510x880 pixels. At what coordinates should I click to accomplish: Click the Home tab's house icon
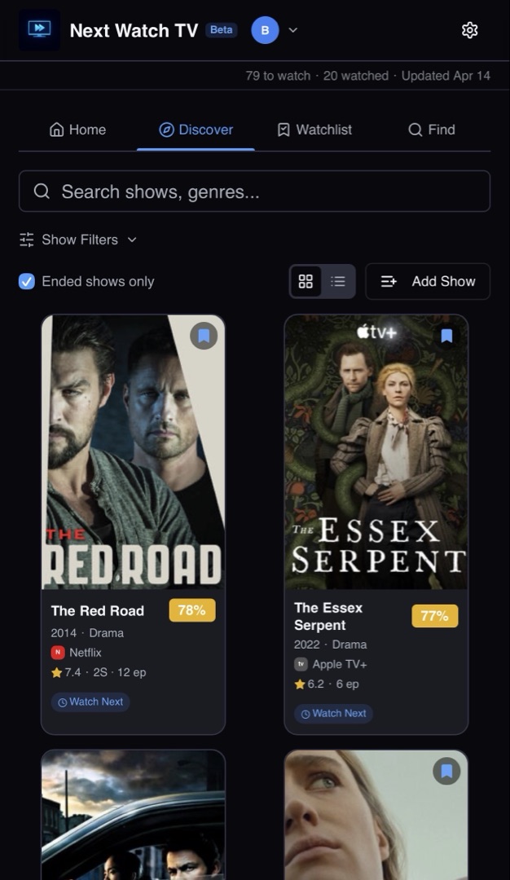pos(55,129)
